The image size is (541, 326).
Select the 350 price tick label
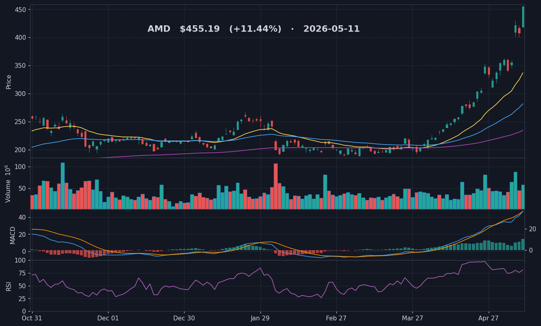(20, 66)
